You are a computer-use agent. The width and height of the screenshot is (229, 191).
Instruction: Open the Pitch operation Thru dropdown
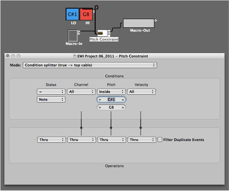pos(112,139)
